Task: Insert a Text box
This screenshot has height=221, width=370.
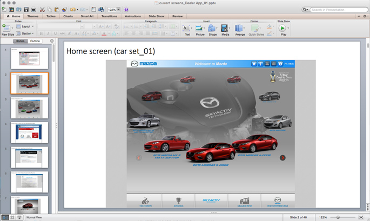Action: pos(187,30)
